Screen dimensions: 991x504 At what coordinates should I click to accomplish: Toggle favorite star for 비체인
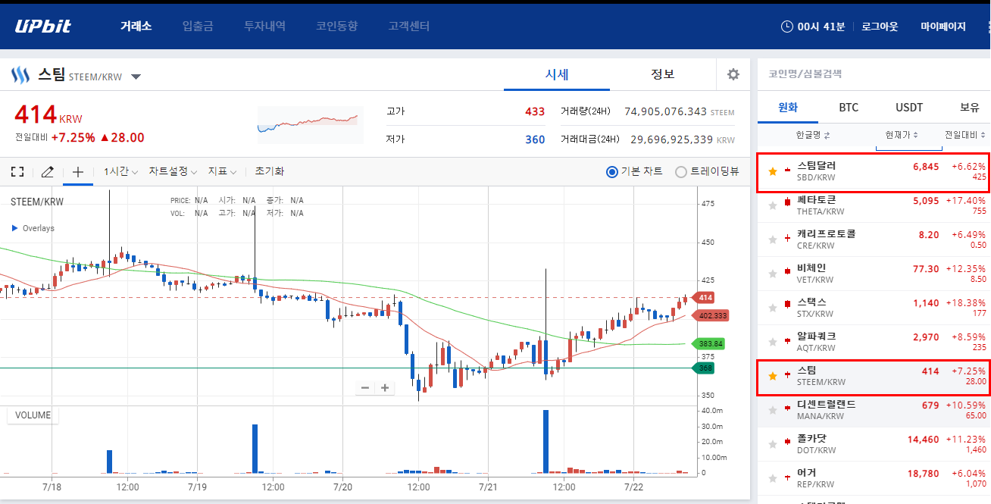[x=773, y=274]
